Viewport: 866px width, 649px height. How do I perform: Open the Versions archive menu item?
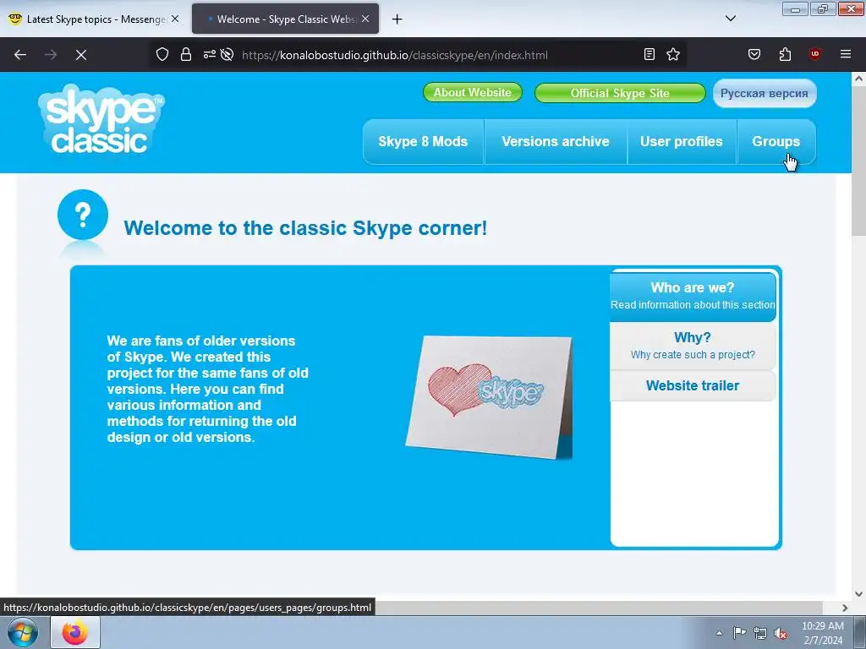(556, 142)
